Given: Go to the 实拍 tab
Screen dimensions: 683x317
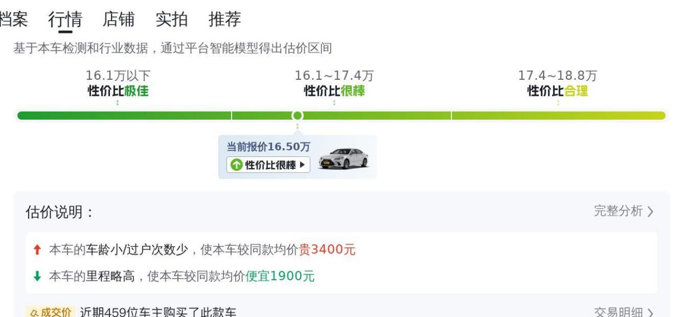Looking at the screenshot, I should (172, 19).
